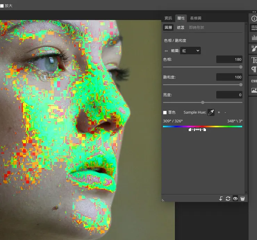Select the Sample Hue eyedropper tool

point(211,112)
